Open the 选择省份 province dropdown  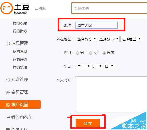pos(86,39)
